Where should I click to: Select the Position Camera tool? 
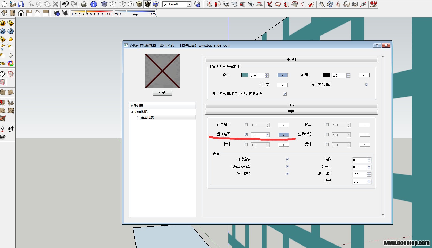pyautogui.click(x=3, y=129)
